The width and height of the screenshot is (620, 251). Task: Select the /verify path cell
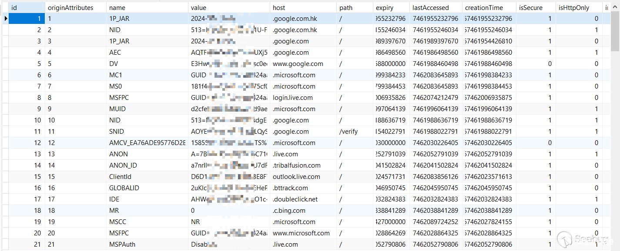click(355, 132)
